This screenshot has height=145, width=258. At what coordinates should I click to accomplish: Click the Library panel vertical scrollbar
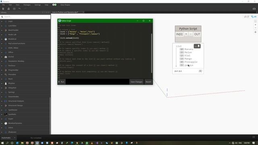coord(50,116)
